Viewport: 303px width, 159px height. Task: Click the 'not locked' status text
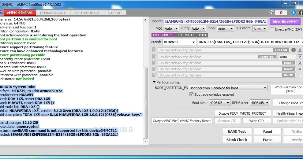[x=25, y=79]
